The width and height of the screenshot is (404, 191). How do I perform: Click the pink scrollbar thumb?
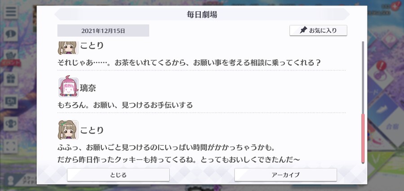(x=363, y=139)
